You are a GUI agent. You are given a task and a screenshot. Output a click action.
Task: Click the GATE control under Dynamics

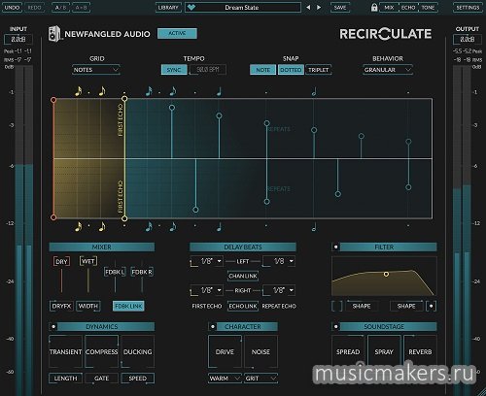click(101, 379)
